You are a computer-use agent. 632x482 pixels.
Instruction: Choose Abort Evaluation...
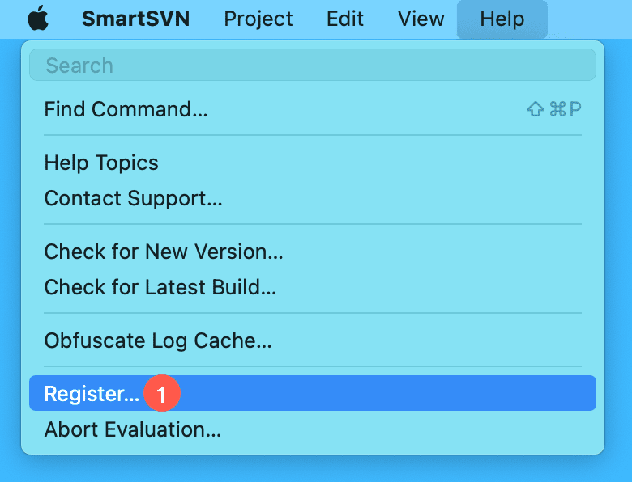(x=132, y=429)
